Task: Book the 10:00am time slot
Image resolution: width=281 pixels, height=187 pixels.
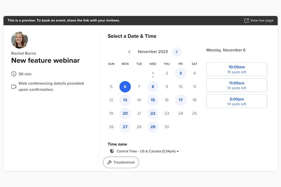Action: [x=237, y=69]
